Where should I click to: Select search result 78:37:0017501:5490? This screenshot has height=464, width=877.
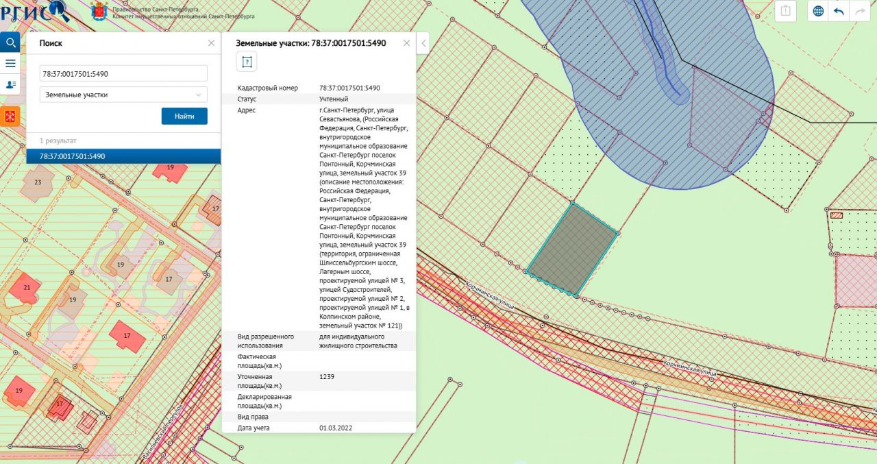tap(123, 156)
